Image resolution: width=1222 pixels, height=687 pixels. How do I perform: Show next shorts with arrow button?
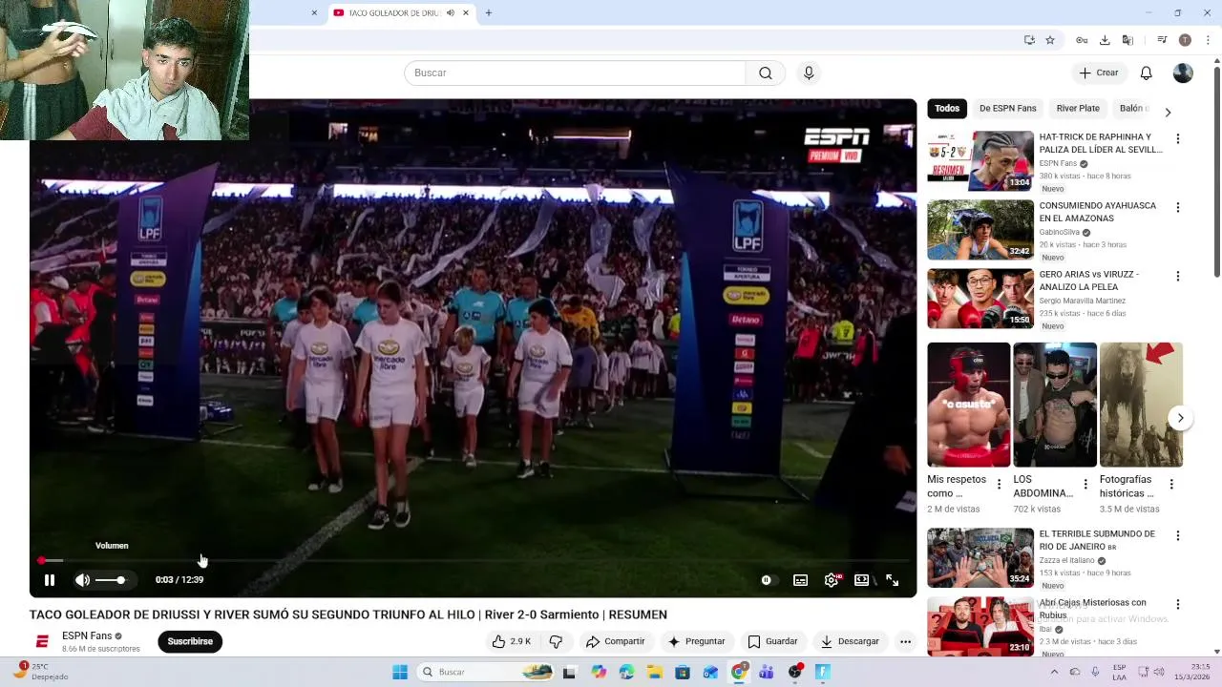pyautogui.click(x=1181, y=418)
